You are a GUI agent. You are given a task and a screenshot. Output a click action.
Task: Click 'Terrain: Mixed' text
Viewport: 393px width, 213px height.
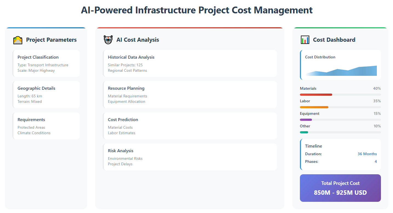(30, 101)
